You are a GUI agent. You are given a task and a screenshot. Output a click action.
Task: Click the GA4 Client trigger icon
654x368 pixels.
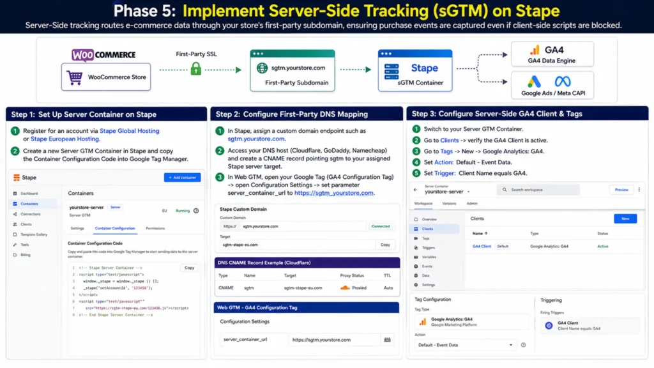point(549,325)
